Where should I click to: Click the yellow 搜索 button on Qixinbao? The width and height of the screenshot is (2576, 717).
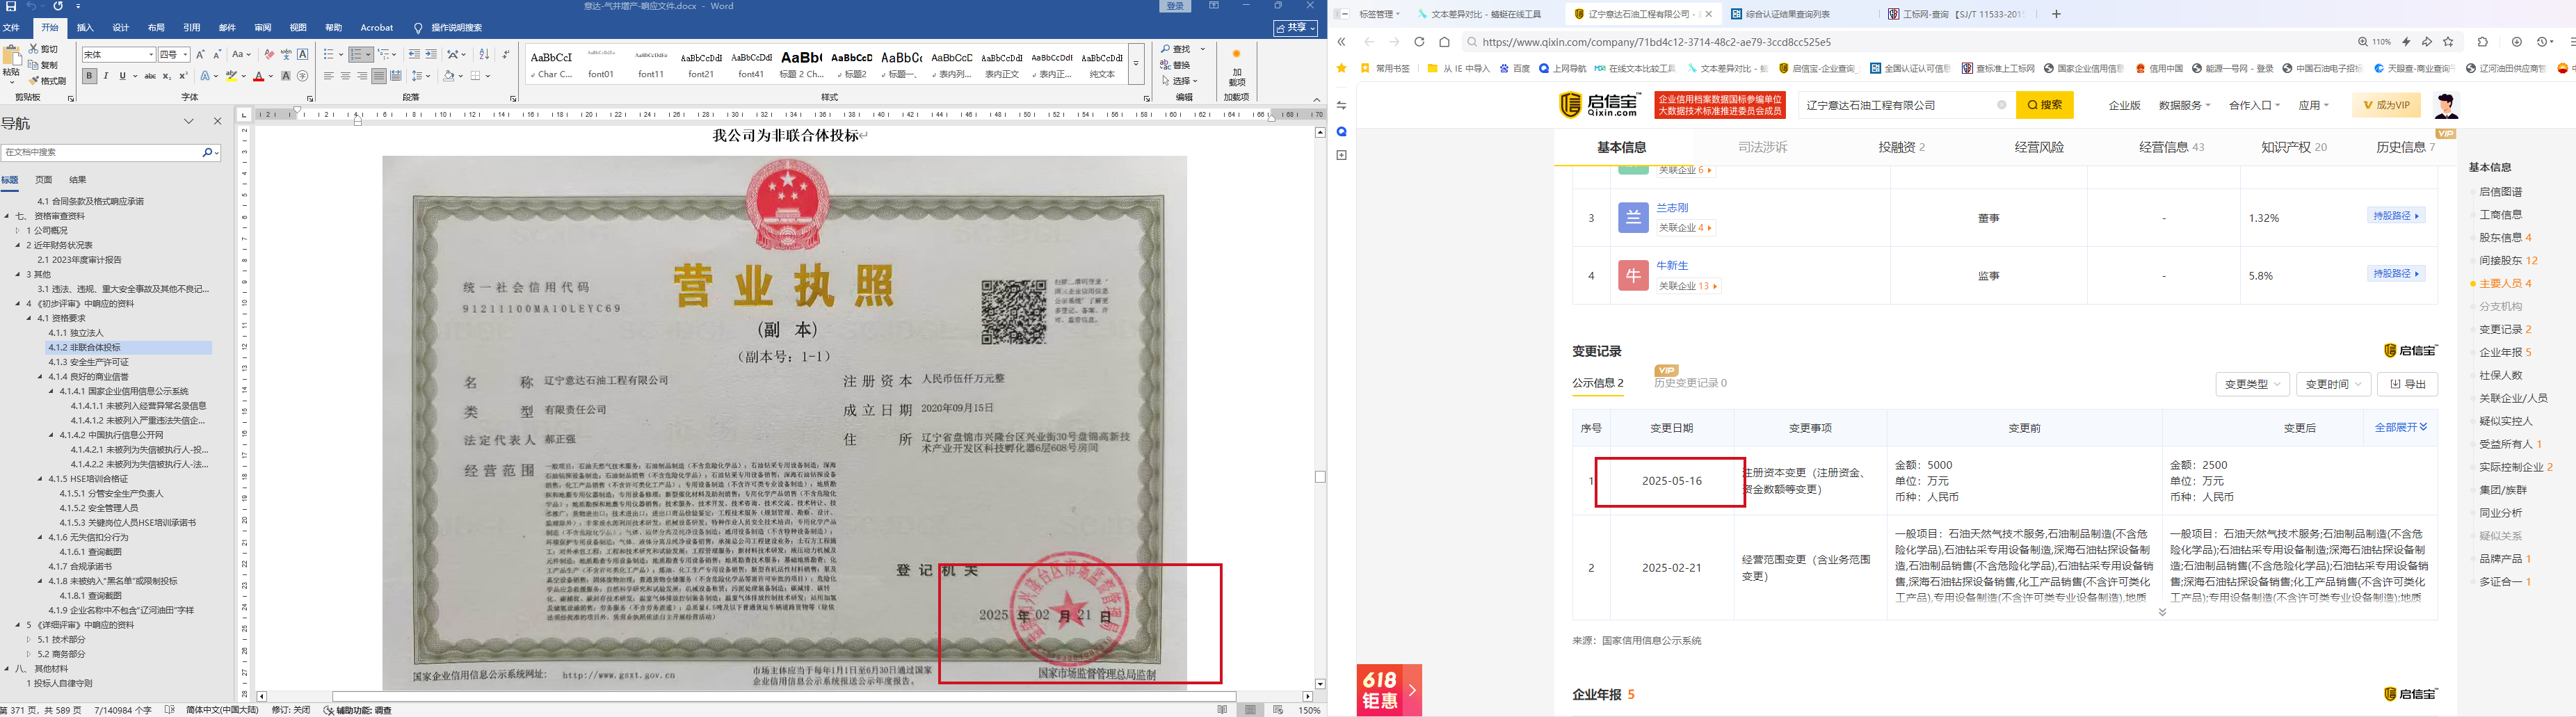point(2044,105)
